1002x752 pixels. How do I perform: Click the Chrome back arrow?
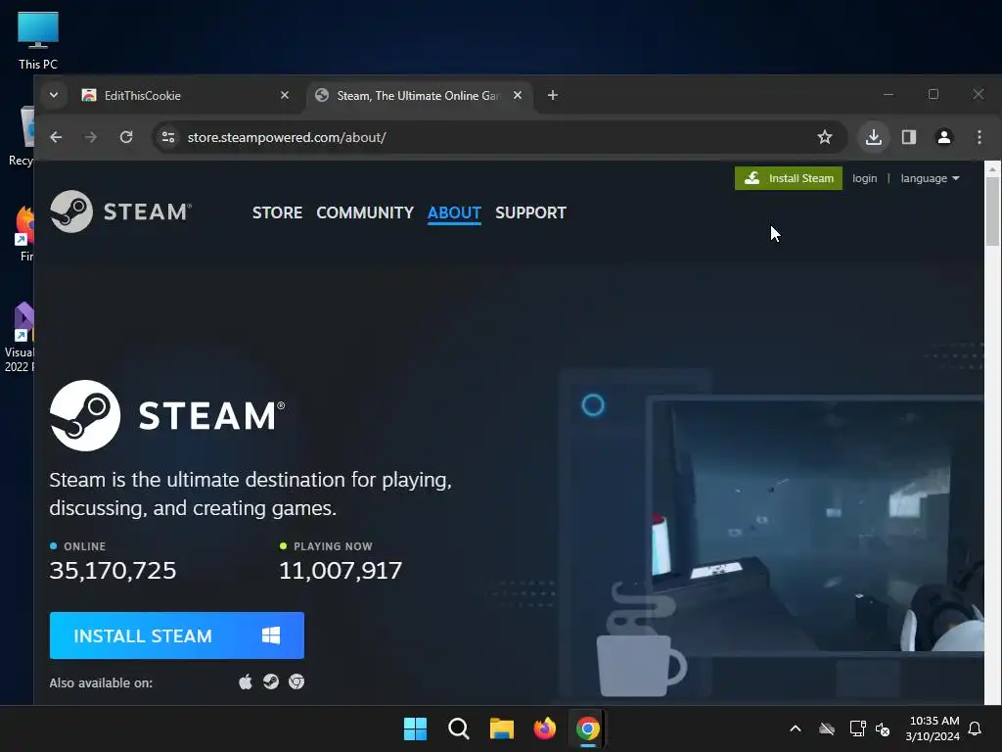[x=56, y=137]
